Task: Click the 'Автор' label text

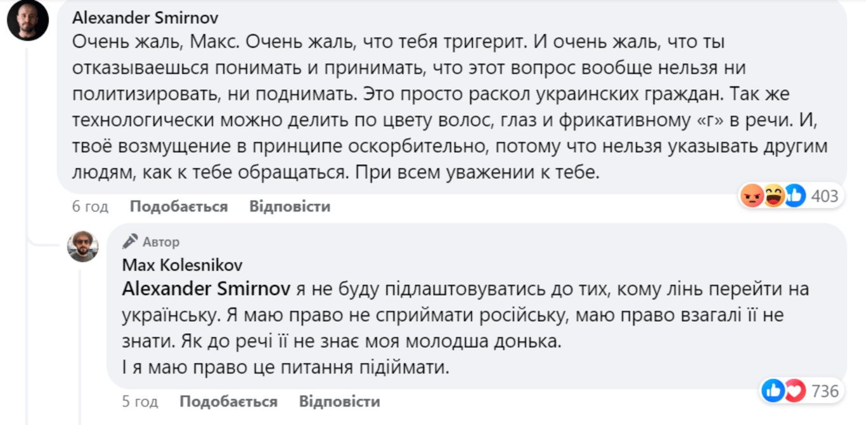Action: pos(161,242)
